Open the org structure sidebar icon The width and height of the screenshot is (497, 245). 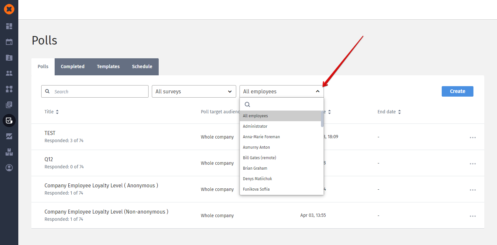point(9,89)
